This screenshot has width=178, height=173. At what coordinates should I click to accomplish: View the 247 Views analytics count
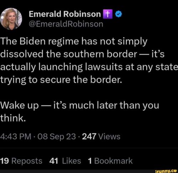pyautogui.click(x=101, y=136)
